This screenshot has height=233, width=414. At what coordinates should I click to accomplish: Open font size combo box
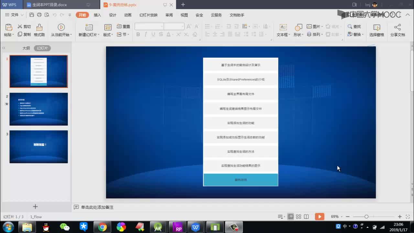tap(174, 27)
